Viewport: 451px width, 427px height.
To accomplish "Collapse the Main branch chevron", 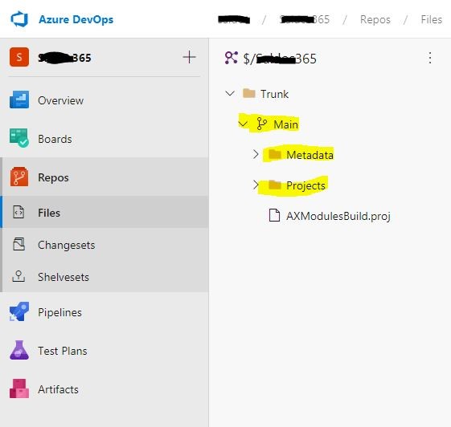I will (x=243, y=124).
